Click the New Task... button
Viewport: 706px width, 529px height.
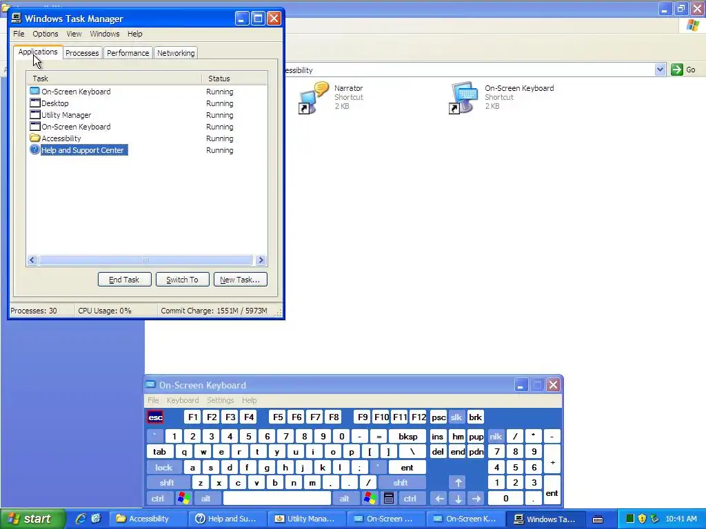(x=240, y=280)
